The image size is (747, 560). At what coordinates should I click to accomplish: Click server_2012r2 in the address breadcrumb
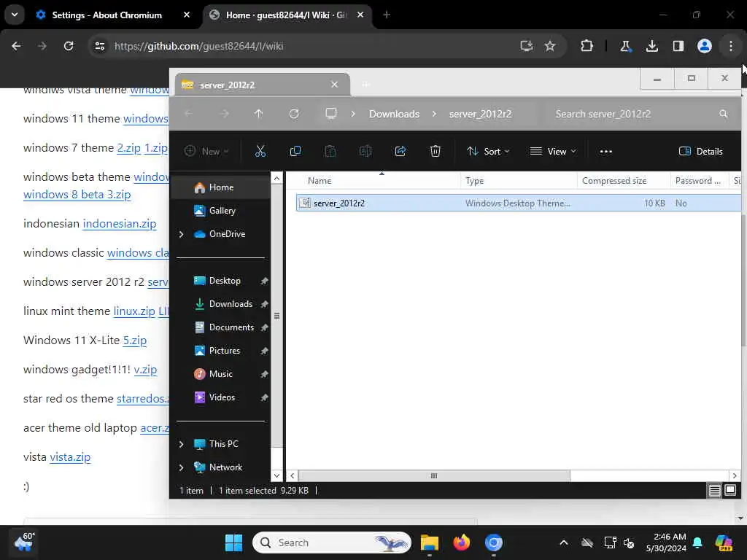(x=480, y=114)
